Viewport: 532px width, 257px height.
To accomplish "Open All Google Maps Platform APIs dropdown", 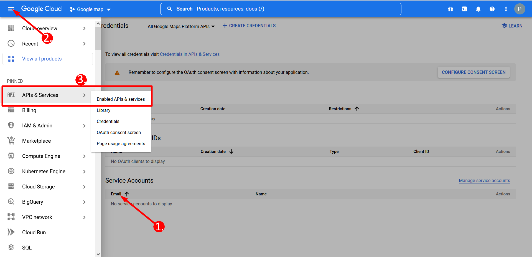I will click(x=181, y=26).
